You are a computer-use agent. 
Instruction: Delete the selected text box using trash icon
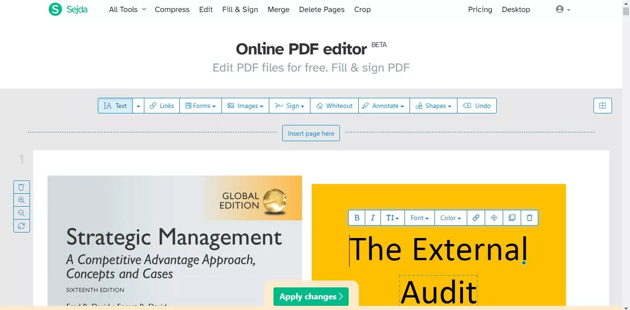529,217
